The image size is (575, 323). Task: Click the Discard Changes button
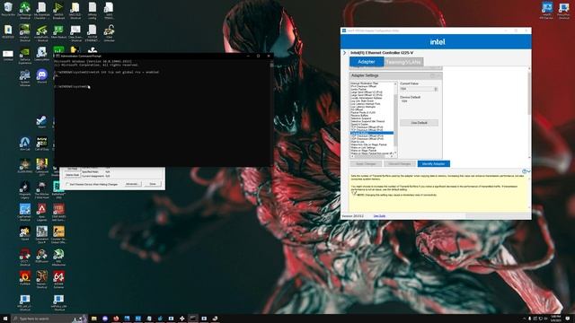(x=399, y=163)
